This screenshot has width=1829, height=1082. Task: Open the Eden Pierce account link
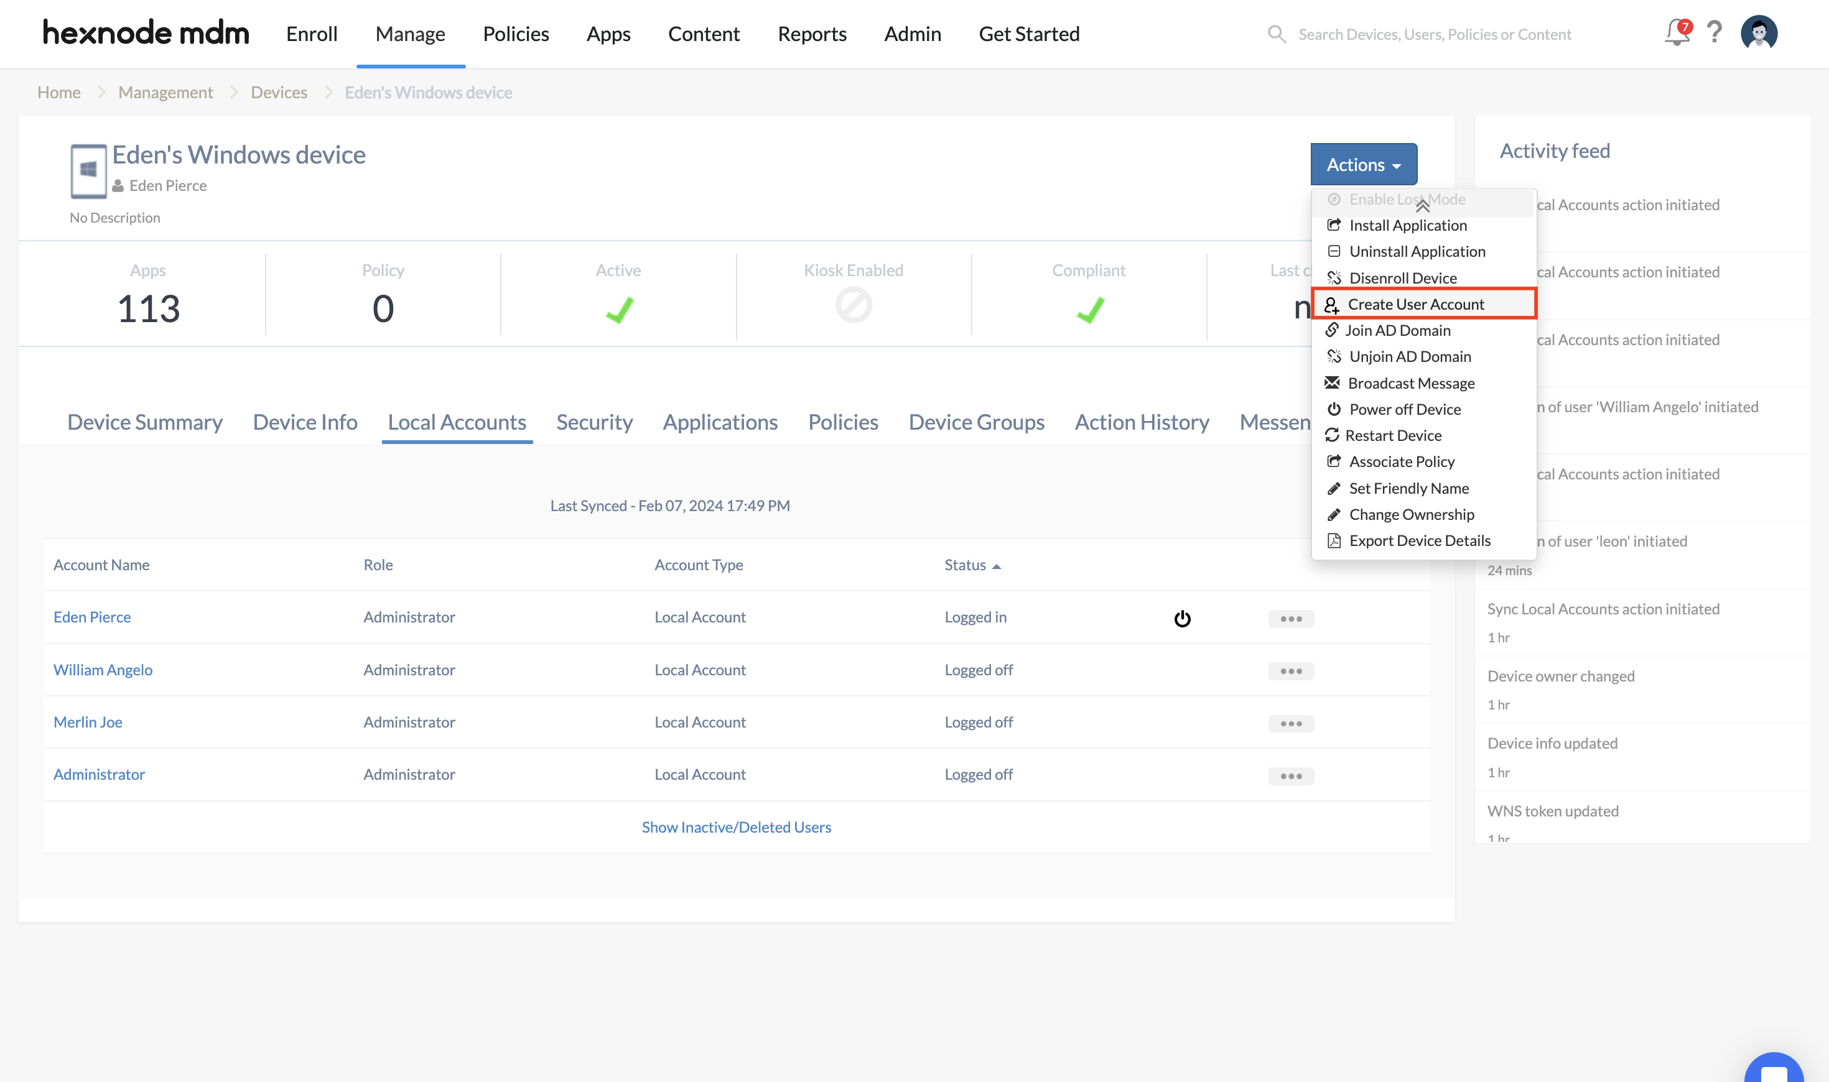92,617
